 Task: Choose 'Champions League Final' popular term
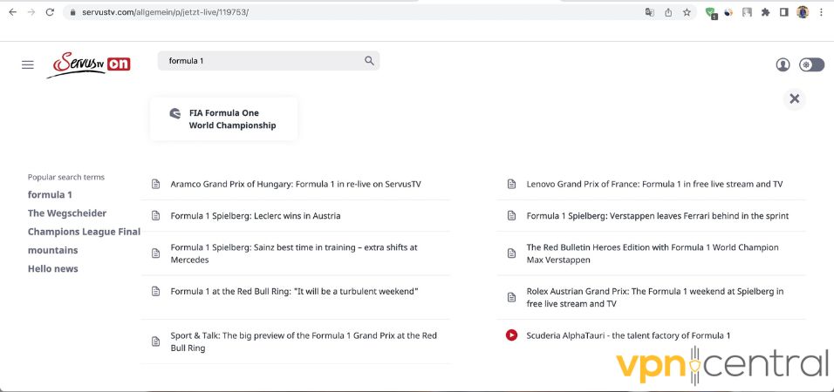84,232
